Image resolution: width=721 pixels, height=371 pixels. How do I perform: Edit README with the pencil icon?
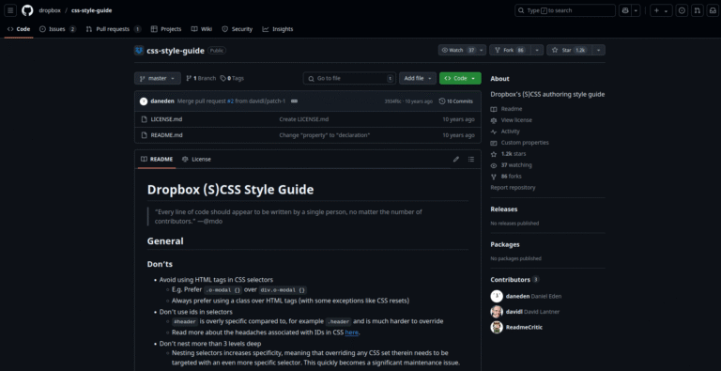[x=456, y=160]
